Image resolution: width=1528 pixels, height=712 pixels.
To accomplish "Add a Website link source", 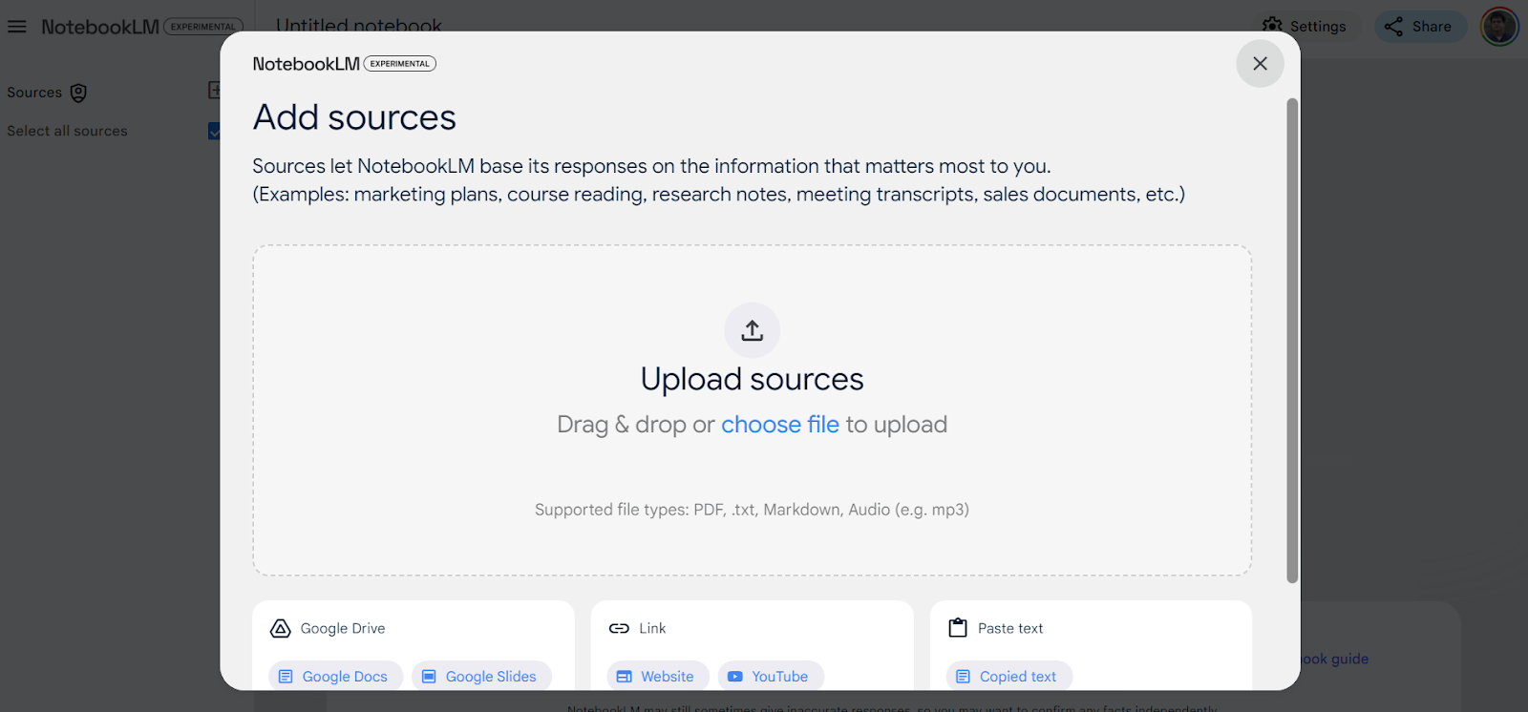I will click(x=658, y=676).
